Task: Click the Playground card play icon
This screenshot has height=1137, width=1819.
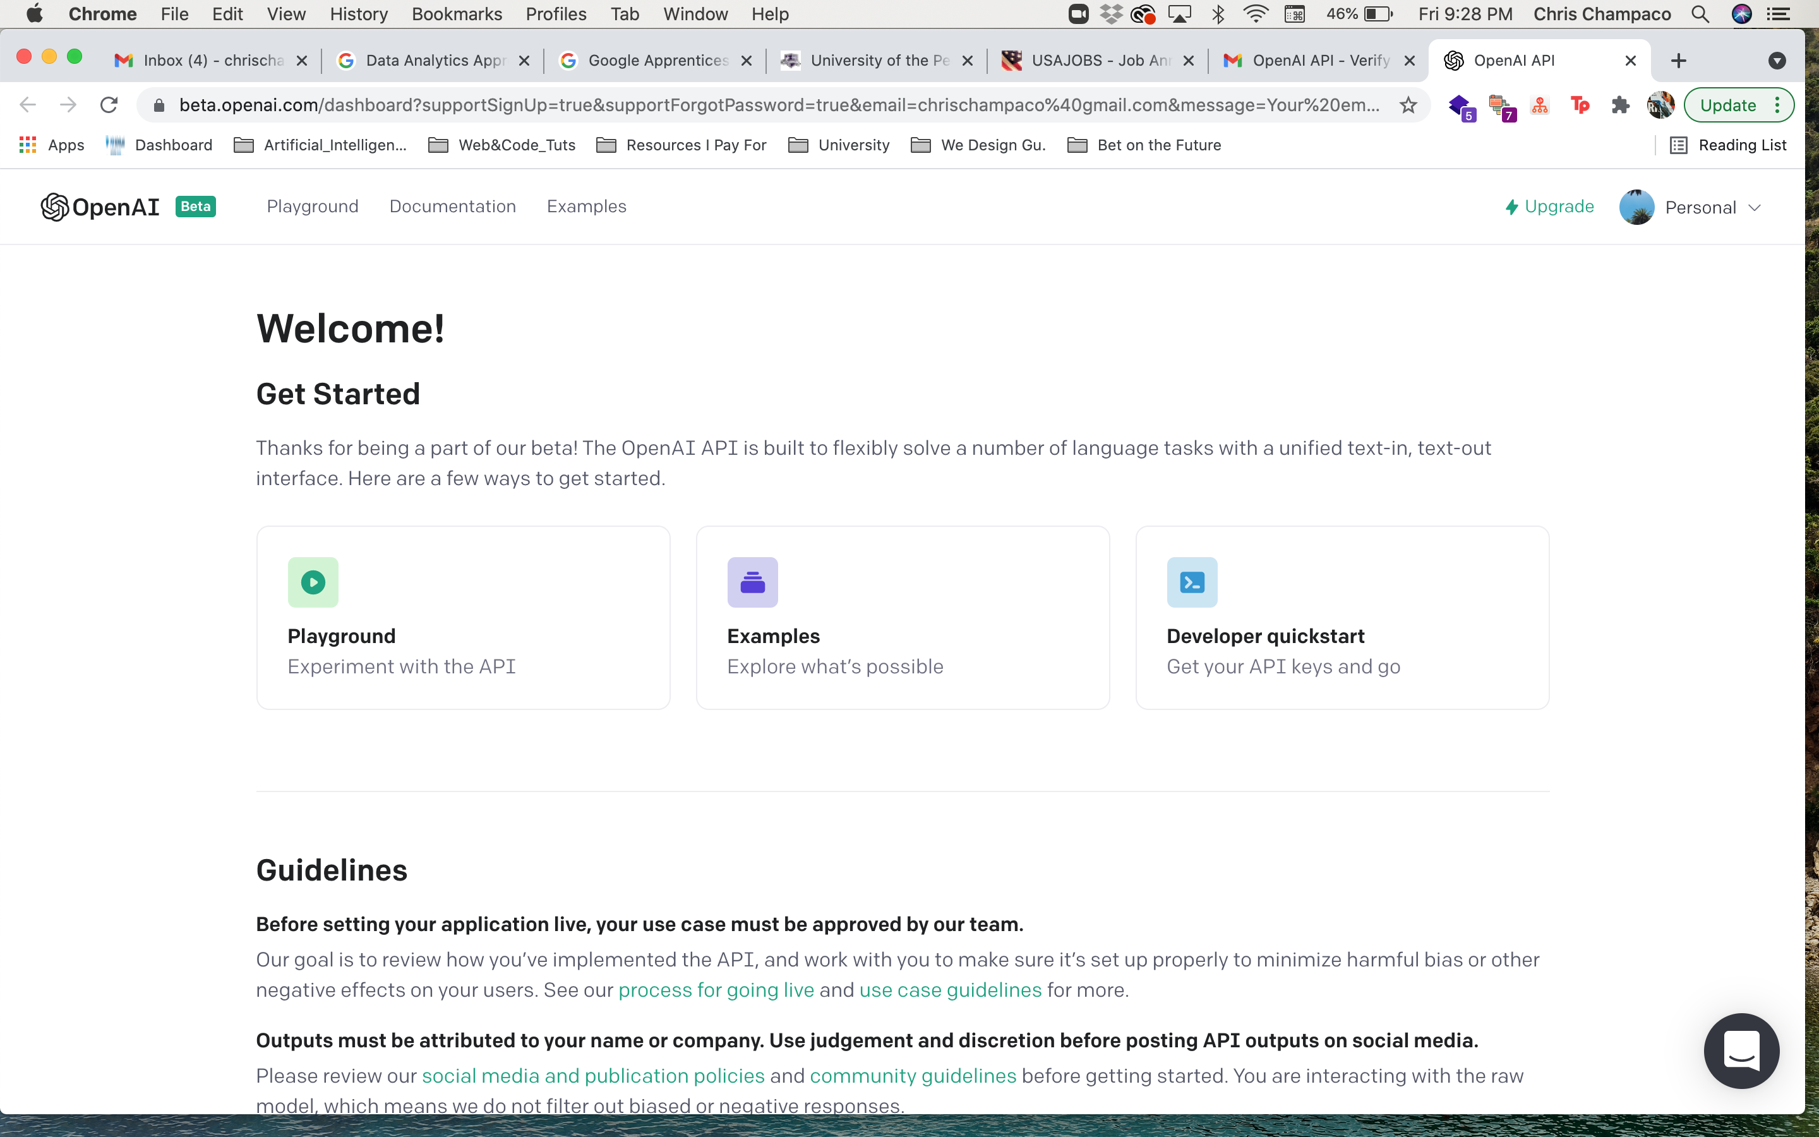Action: point(313,581)
